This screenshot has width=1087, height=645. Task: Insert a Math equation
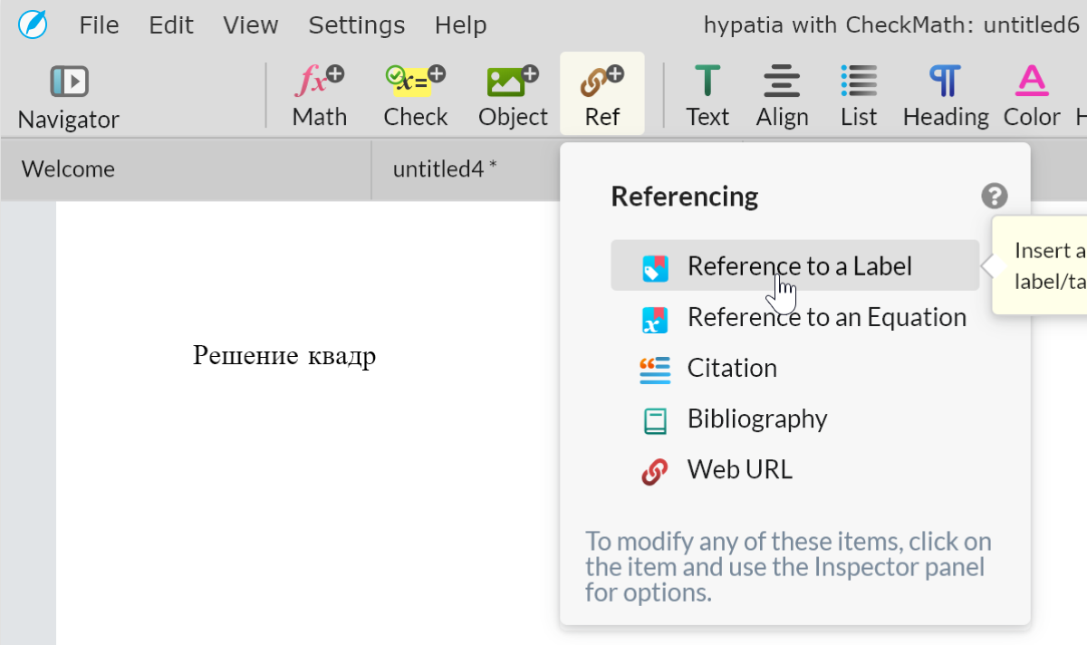tap(319, 97)
